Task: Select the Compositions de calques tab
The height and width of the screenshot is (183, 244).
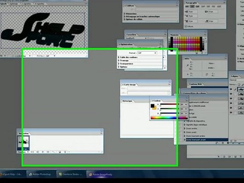Action: pyautogui.click(x=195, y=93)
